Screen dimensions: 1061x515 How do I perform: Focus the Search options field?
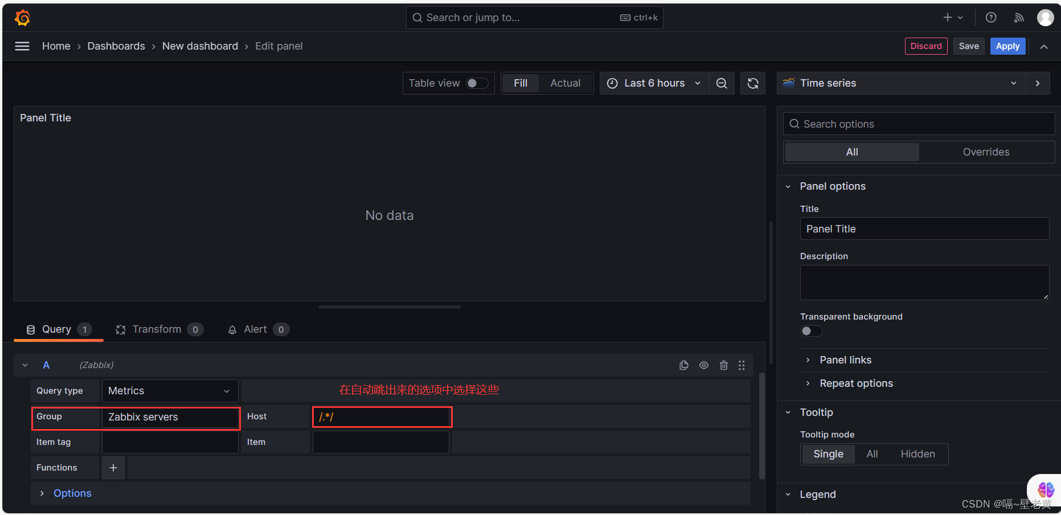click(919, 124)
